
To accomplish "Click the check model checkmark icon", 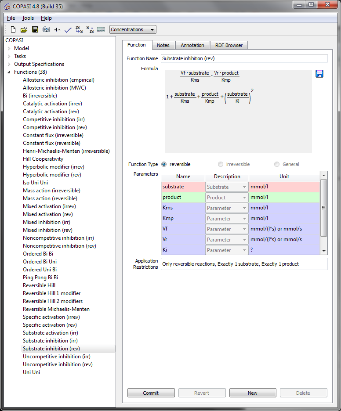I will click(68, 30).
